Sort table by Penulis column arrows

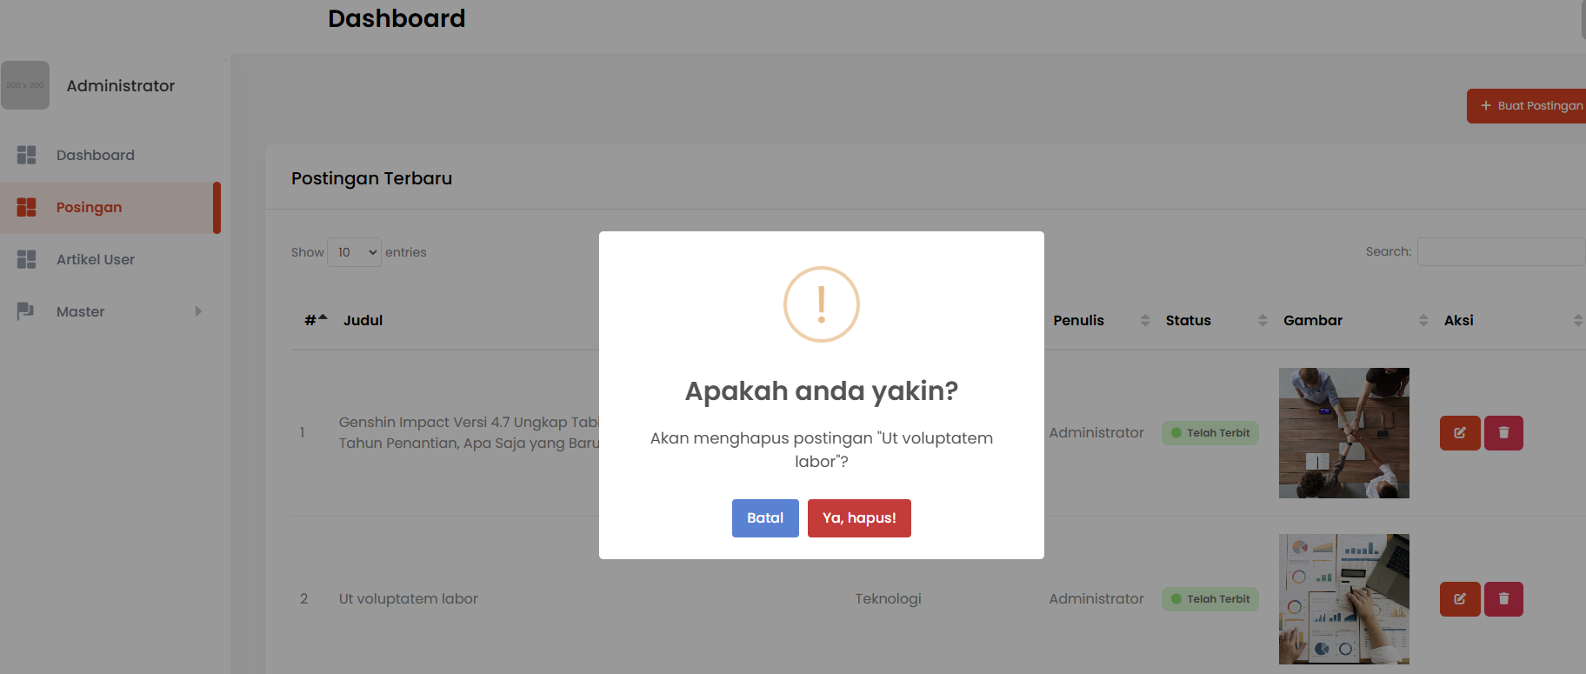1145,320
